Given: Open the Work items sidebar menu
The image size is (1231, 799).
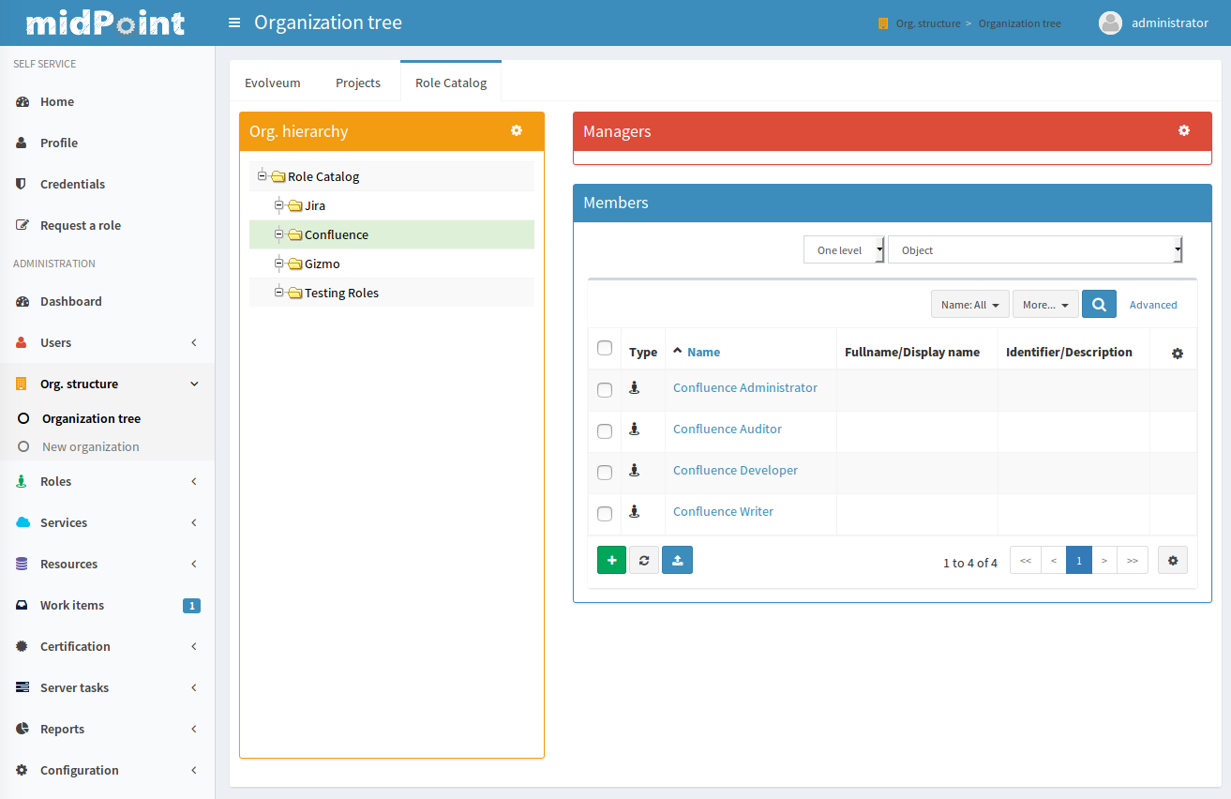Looking at the screenshot, I should (72, 605).
